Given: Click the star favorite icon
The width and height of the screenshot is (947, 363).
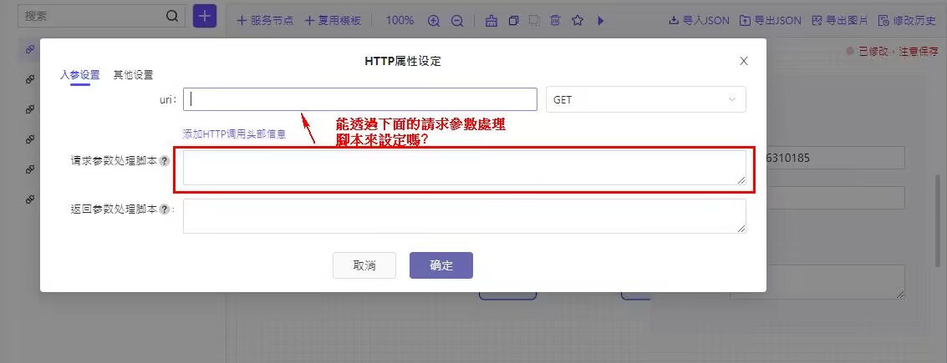Looking at the screenshot, I should click(578, 21).
